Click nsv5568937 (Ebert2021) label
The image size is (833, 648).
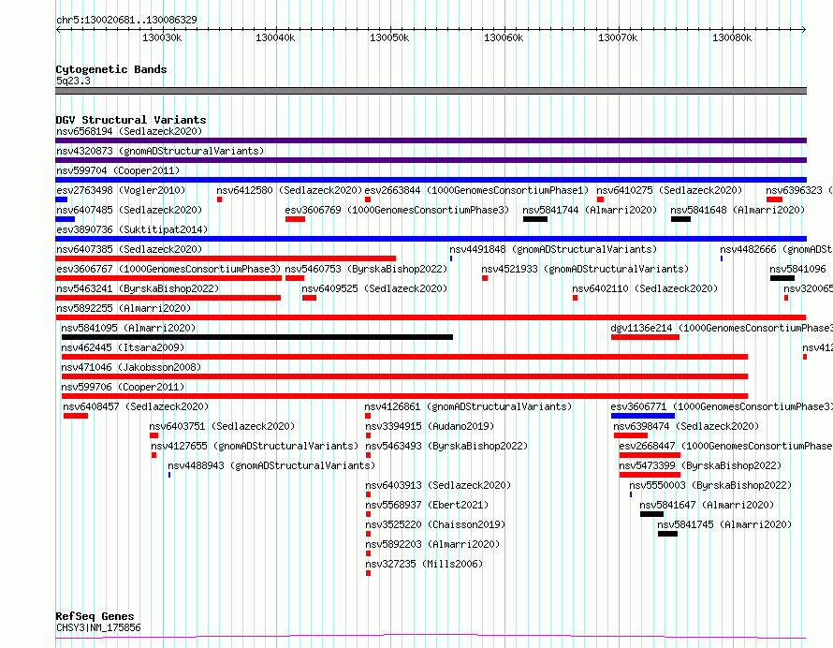[x=427, y=505]
